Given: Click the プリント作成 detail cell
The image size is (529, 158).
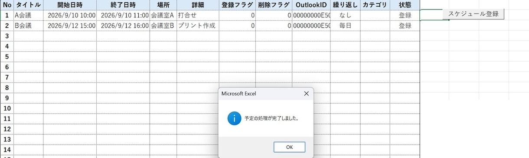Looking at the screenshot, I should coord(198,26).
